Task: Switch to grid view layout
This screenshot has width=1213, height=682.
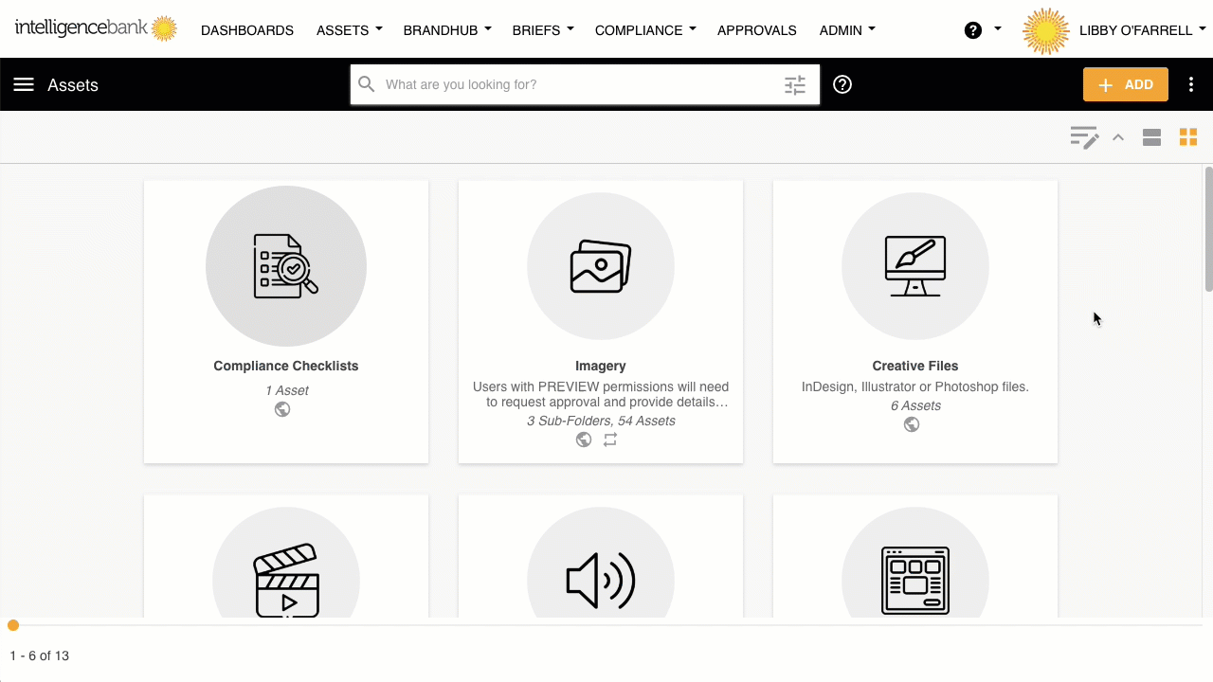Action: [1188, 137]
